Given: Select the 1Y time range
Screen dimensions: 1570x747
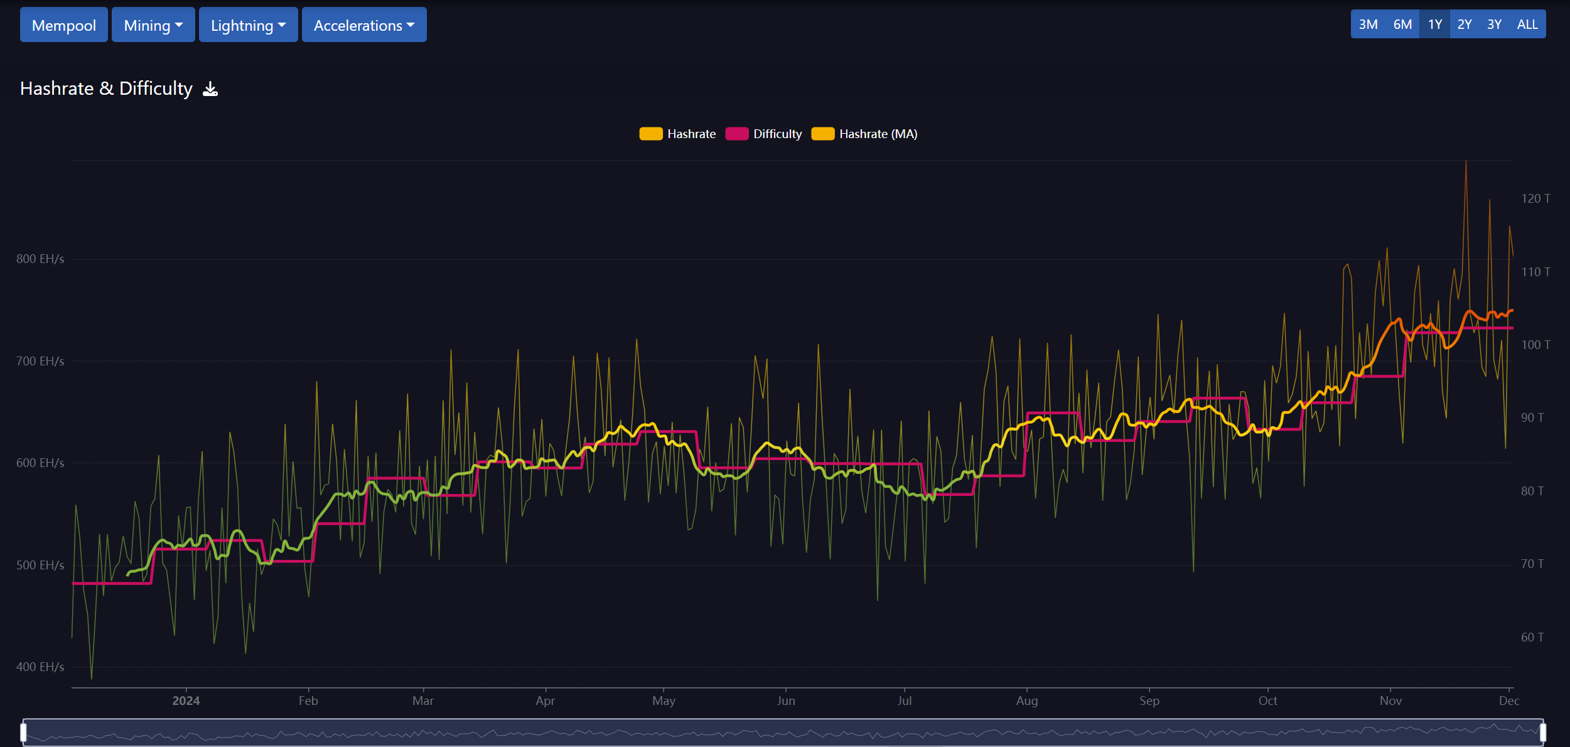Looking at the screenshot, I should tap(1434, 24).
